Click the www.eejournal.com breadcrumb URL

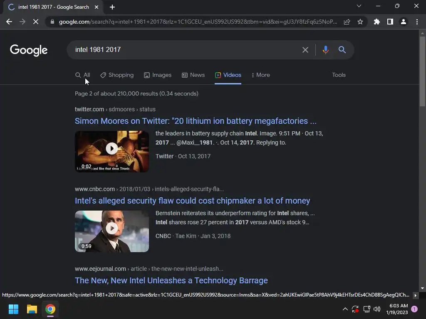pos(149,269)
